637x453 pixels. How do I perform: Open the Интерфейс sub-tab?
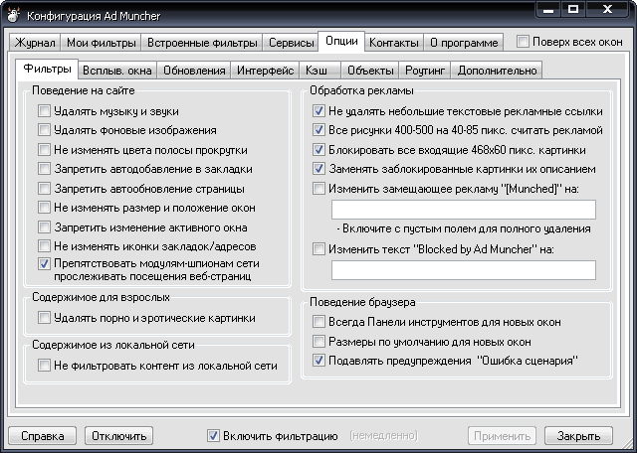tap(265, 71)
